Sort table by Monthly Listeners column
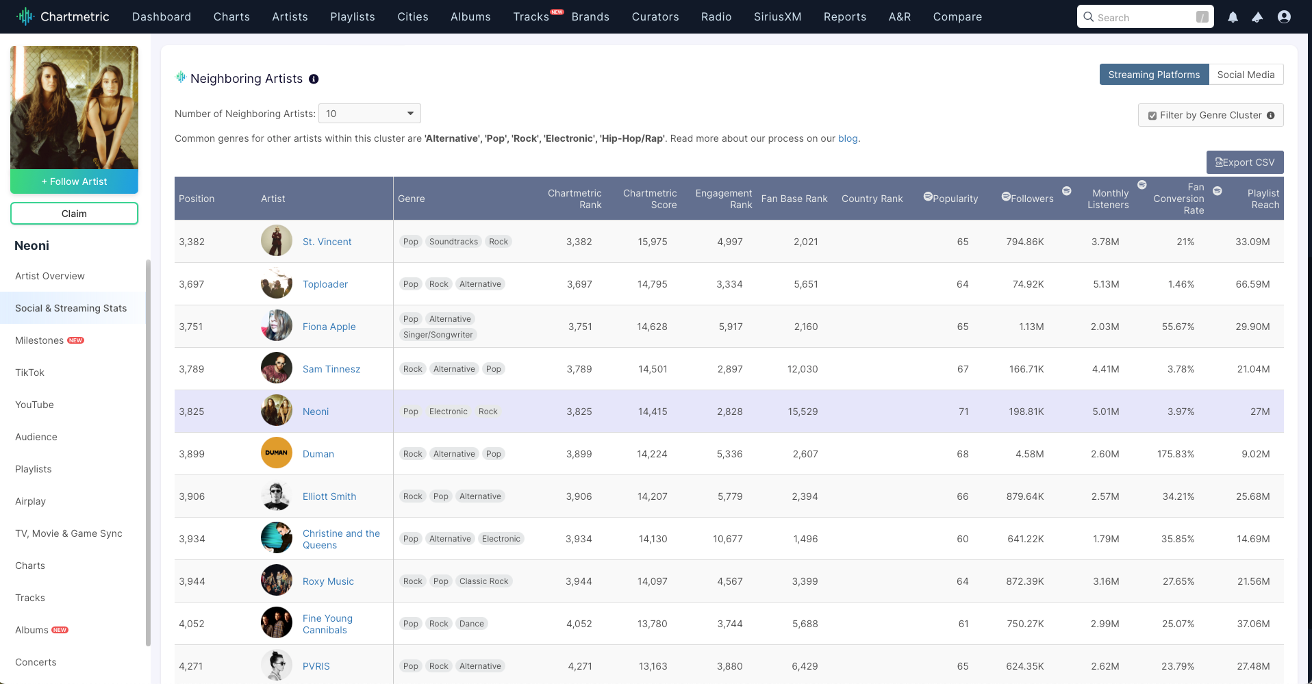 (1109, 199)
